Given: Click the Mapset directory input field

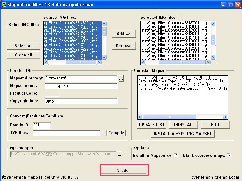Looking at the screenshot, I should 81,78.
